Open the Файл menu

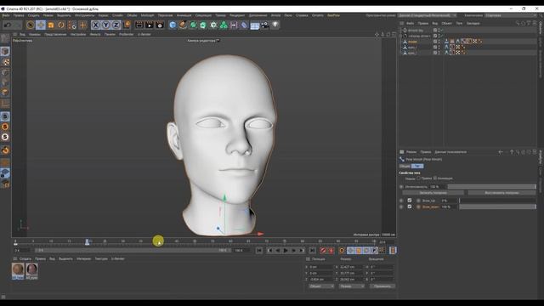click(x=6, y=15)
